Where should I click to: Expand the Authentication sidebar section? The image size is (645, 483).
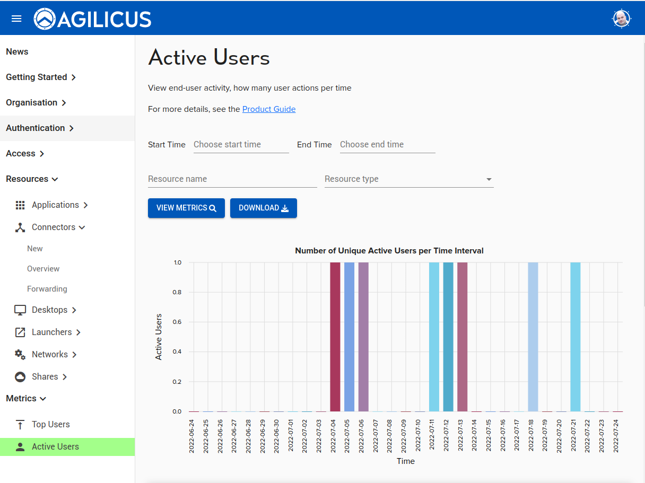coord(40,128)
